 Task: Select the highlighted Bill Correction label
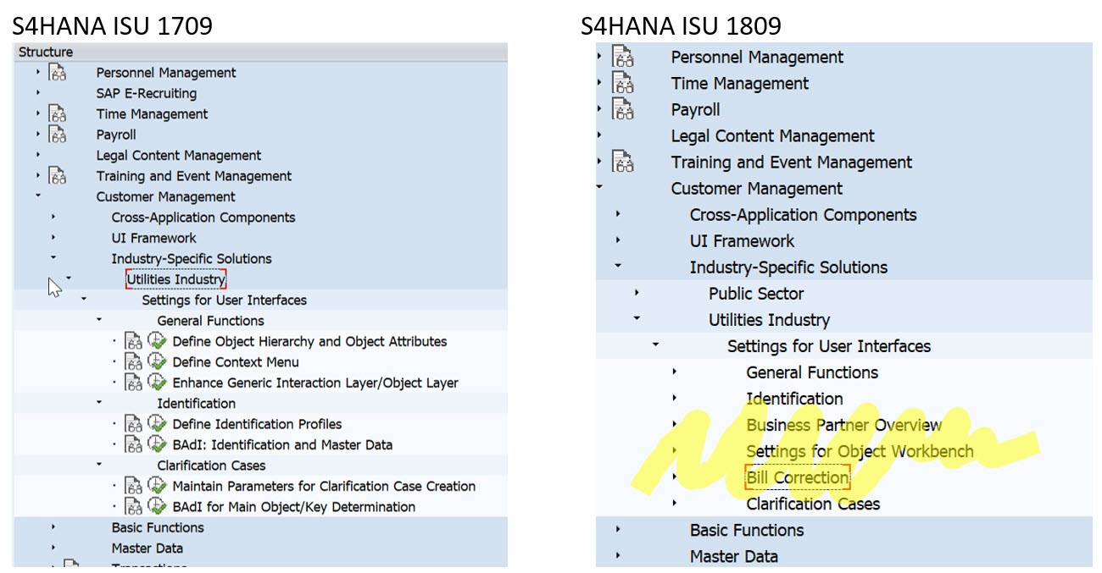click(x=797, y=477)
